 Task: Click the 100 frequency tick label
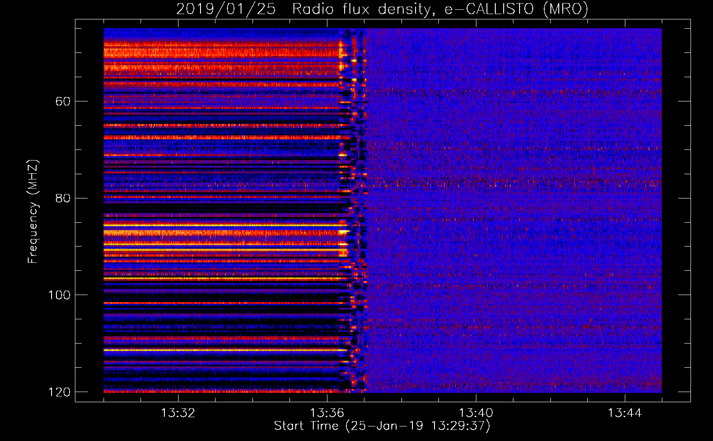tap(59, 295)
